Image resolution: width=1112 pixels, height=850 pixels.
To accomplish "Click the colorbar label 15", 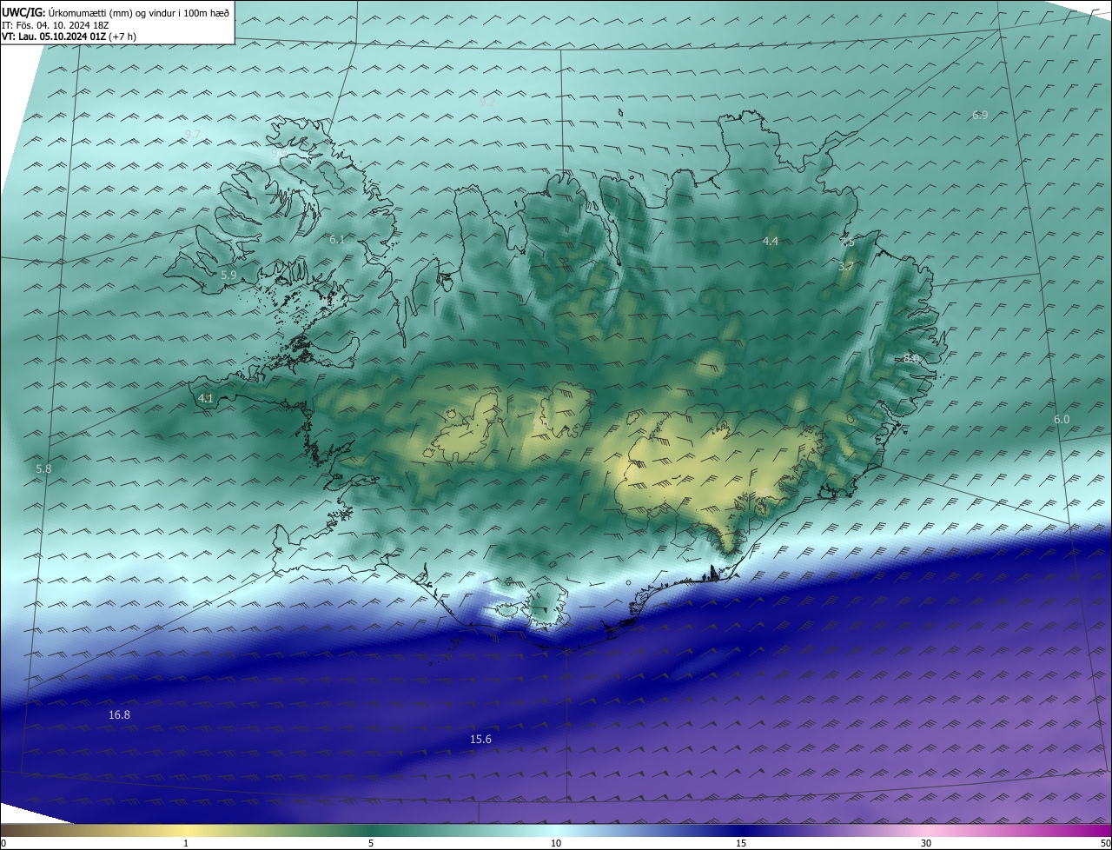I will pyautogui.click(x=741, y=843).
